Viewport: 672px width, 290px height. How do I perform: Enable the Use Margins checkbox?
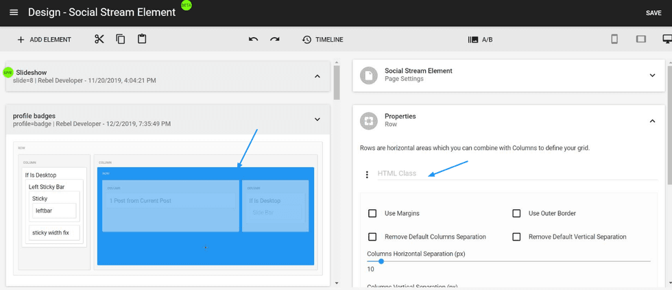pyautogui.click(x=372, y=213)
